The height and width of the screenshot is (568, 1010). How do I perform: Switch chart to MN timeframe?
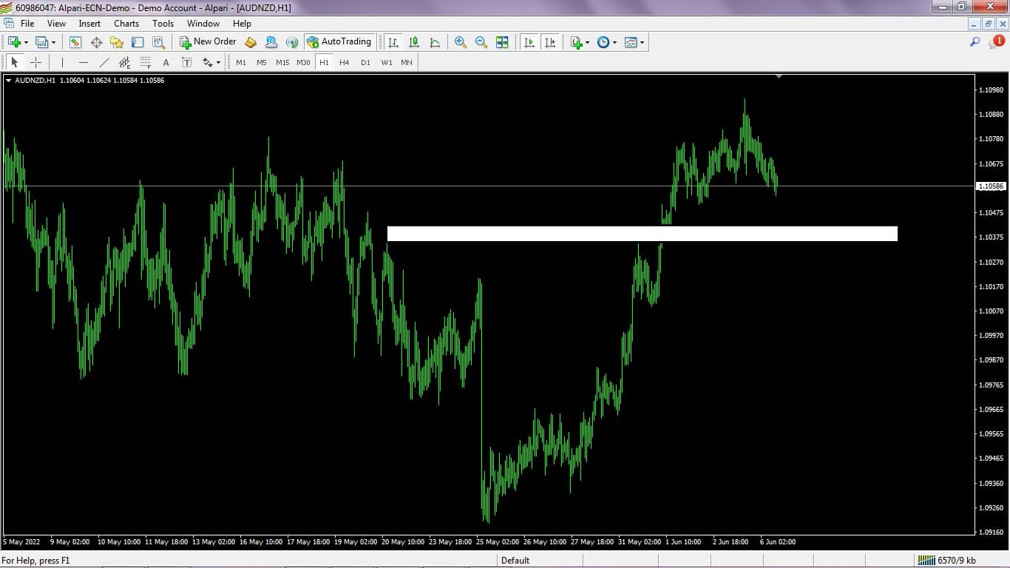click(407, 62)
